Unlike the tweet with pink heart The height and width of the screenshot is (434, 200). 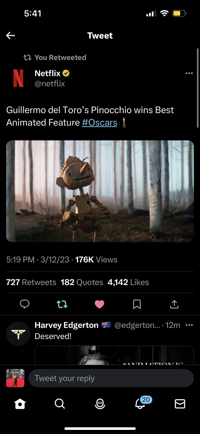click(99, 304)
